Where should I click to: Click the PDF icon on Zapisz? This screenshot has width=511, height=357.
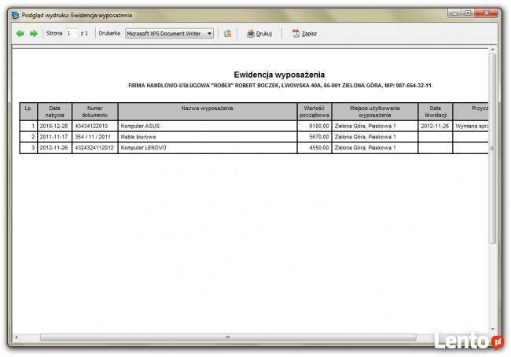click(x=296, y=34)
